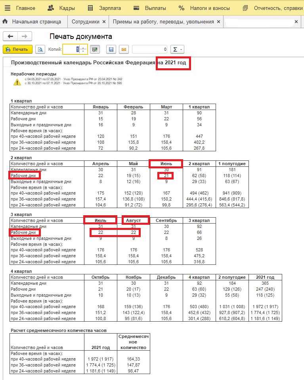Navigate back with the left arrow

tap(10, 37)
